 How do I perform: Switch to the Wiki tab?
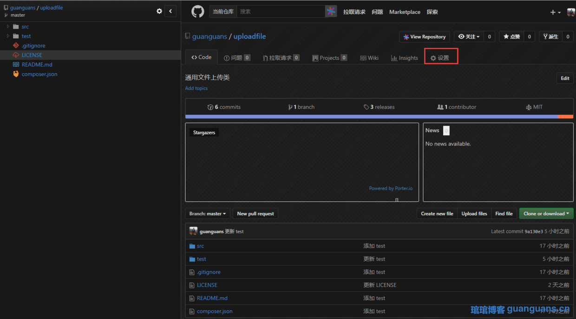pos(369,58)
